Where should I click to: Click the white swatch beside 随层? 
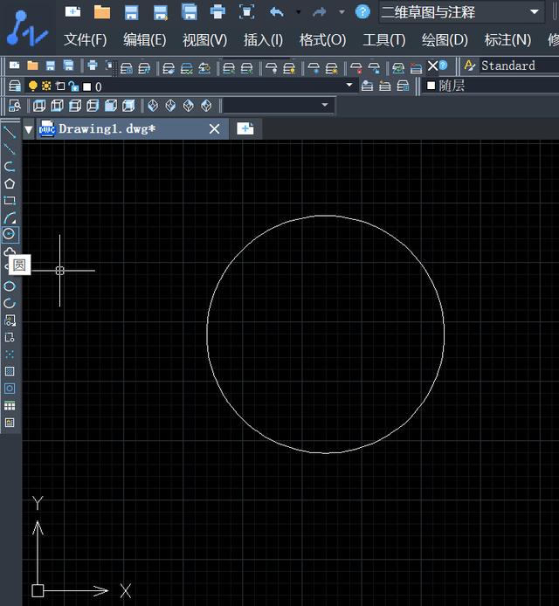pos(431,85)
